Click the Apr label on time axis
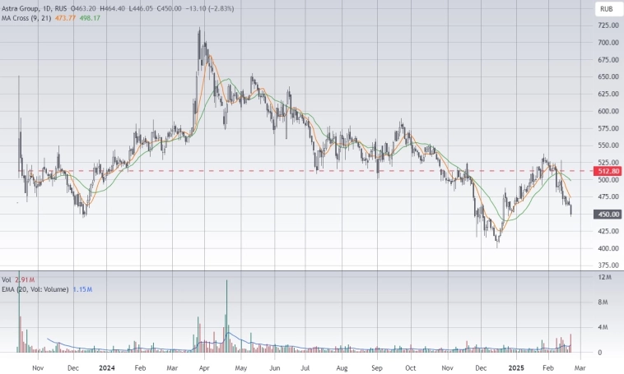Screen dimensions: 624x374 204,367
